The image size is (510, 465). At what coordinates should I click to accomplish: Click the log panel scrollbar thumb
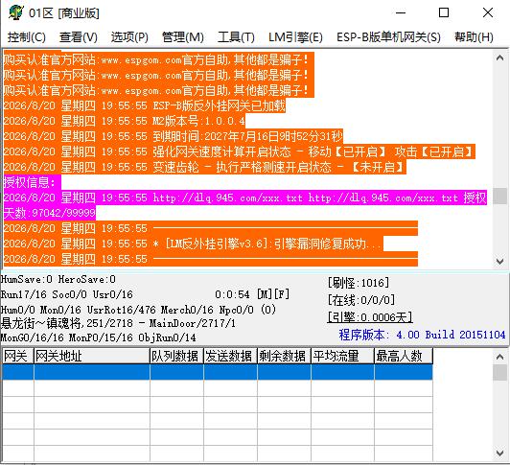coord(499,196)
